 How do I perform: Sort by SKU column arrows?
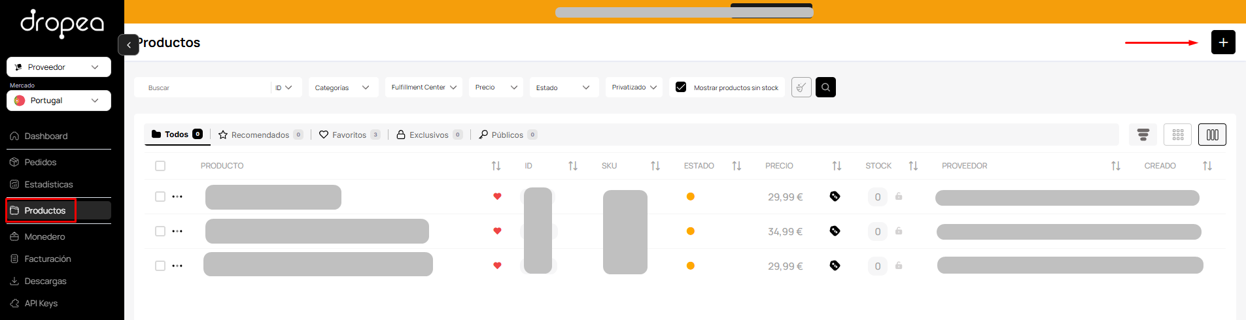(655, 166)
